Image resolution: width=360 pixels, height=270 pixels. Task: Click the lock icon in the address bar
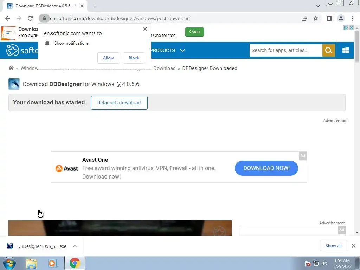click(44, 18)
